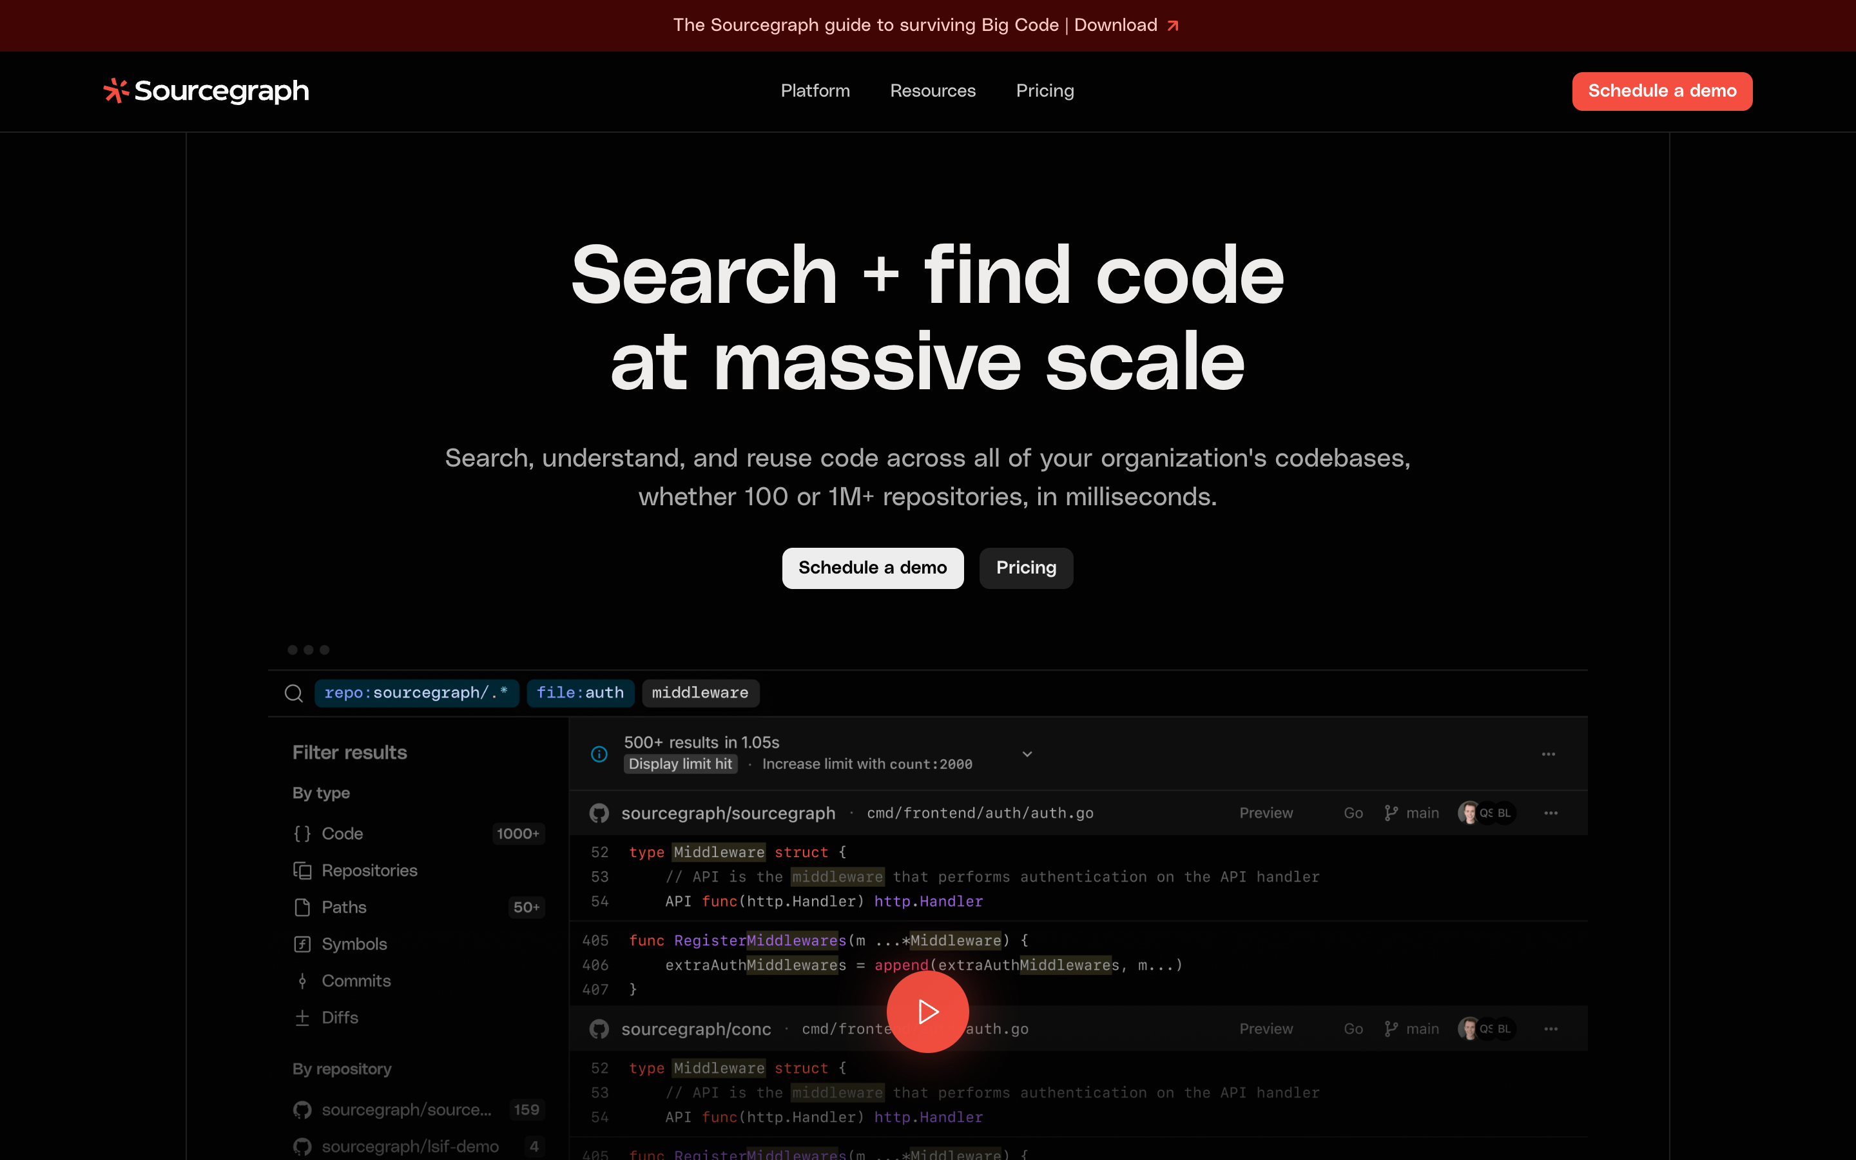Image resolution: width=1856 pixels, height=1160 pixels.
Task: Click the Display limit hit badge
Action: (x=681, y=764)
